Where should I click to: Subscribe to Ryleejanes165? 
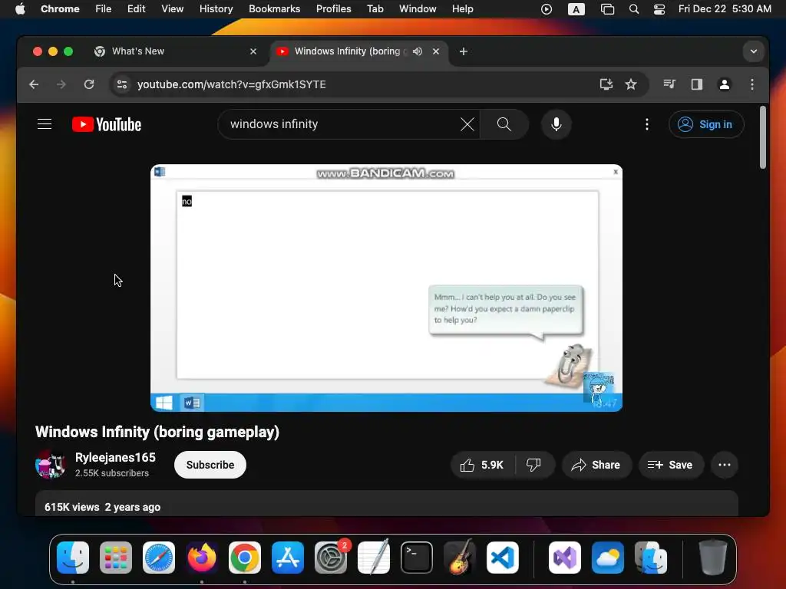tap(210, 465)
